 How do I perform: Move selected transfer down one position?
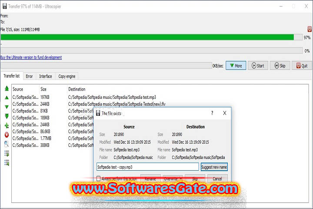tap(7, 107)
